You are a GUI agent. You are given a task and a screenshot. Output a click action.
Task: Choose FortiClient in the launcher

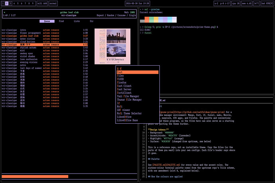(137, 93)
